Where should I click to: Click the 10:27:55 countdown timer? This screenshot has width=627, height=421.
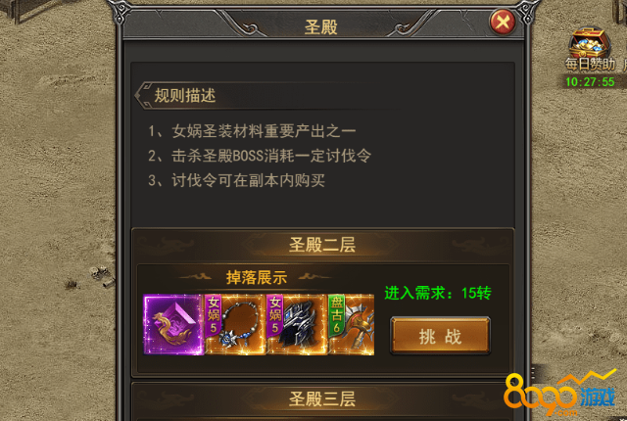click(x=590, y=82)
